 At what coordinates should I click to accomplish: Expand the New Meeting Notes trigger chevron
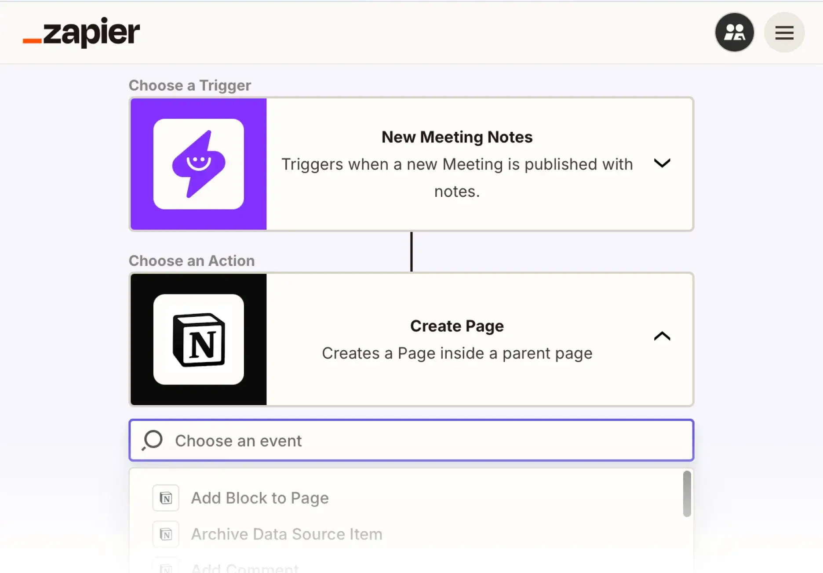662,163
